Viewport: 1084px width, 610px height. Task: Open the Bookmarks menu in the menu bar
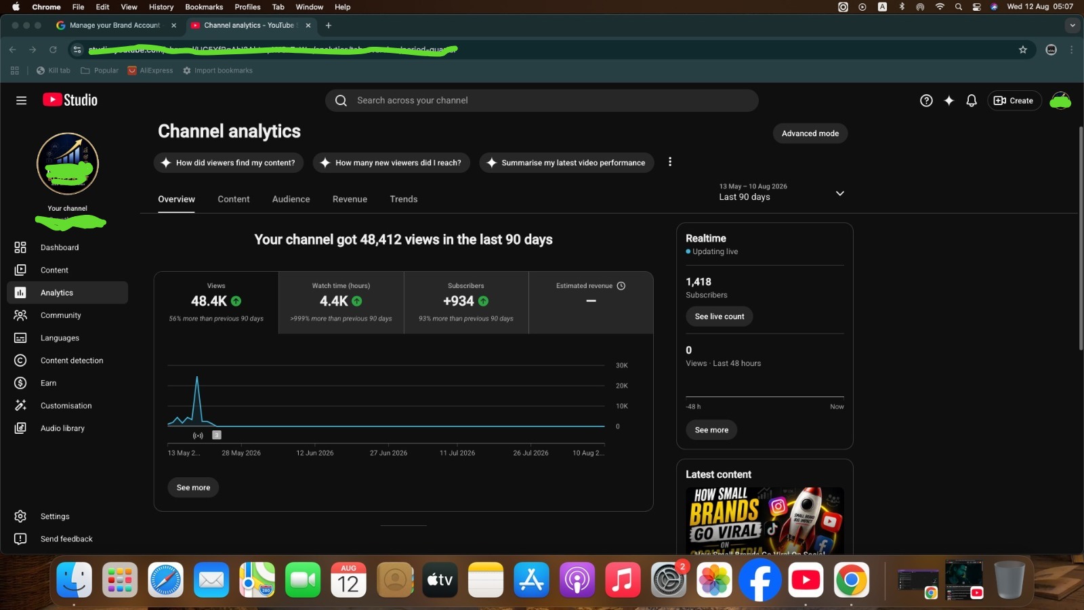tap(204, 7)
